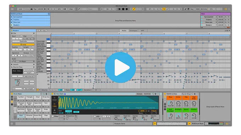The height and width of the screenshot is (135, 241).
Task: Preview the Kick Dark sample play triangle
Action: [55, 94]
